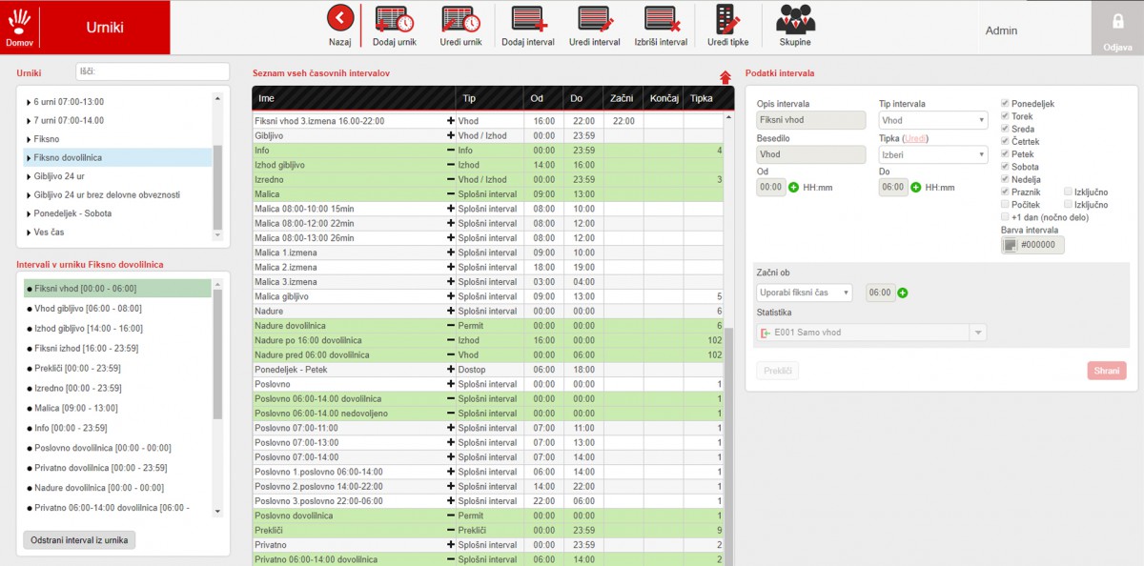1144x566 pixels.
Task: Click green plus beside Začni ob time
Action: click(902, 293)
